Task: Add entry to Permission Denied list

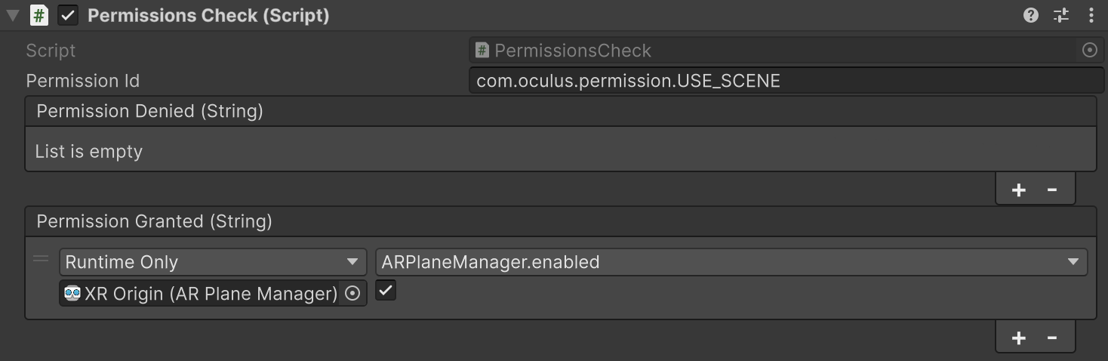Action: [x=1018, y=190]
